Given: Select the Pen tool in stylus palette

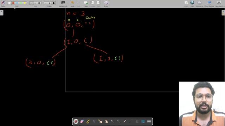Looking at the screenshot, I should pyautogui.click(x=76, y=121).
